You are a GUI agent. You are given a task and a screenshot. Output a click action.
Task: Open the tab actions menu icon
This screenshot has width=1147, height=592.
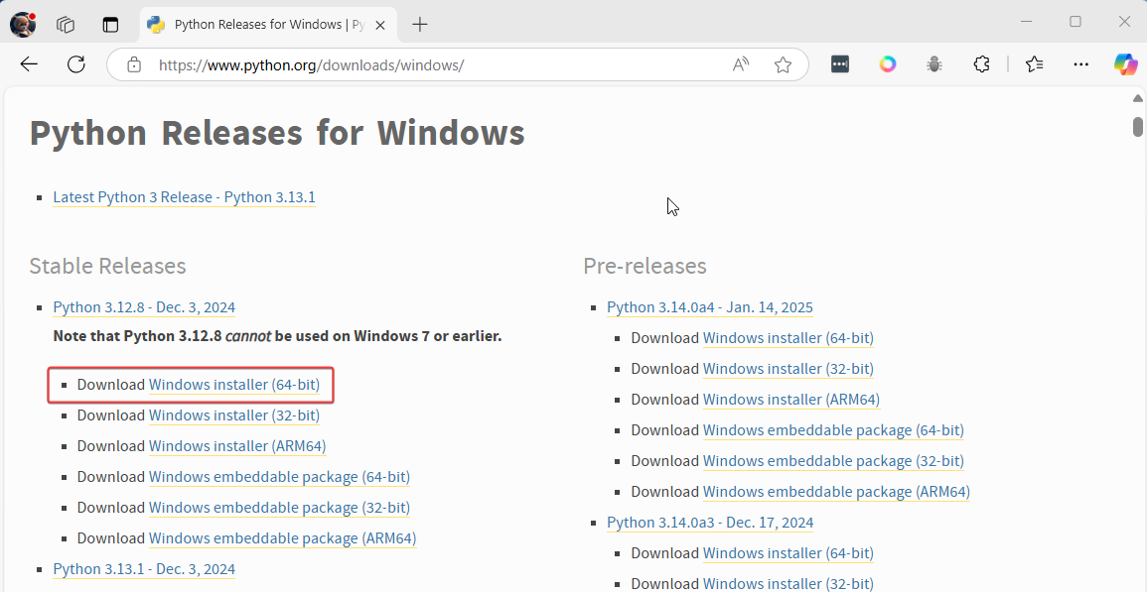110,24
